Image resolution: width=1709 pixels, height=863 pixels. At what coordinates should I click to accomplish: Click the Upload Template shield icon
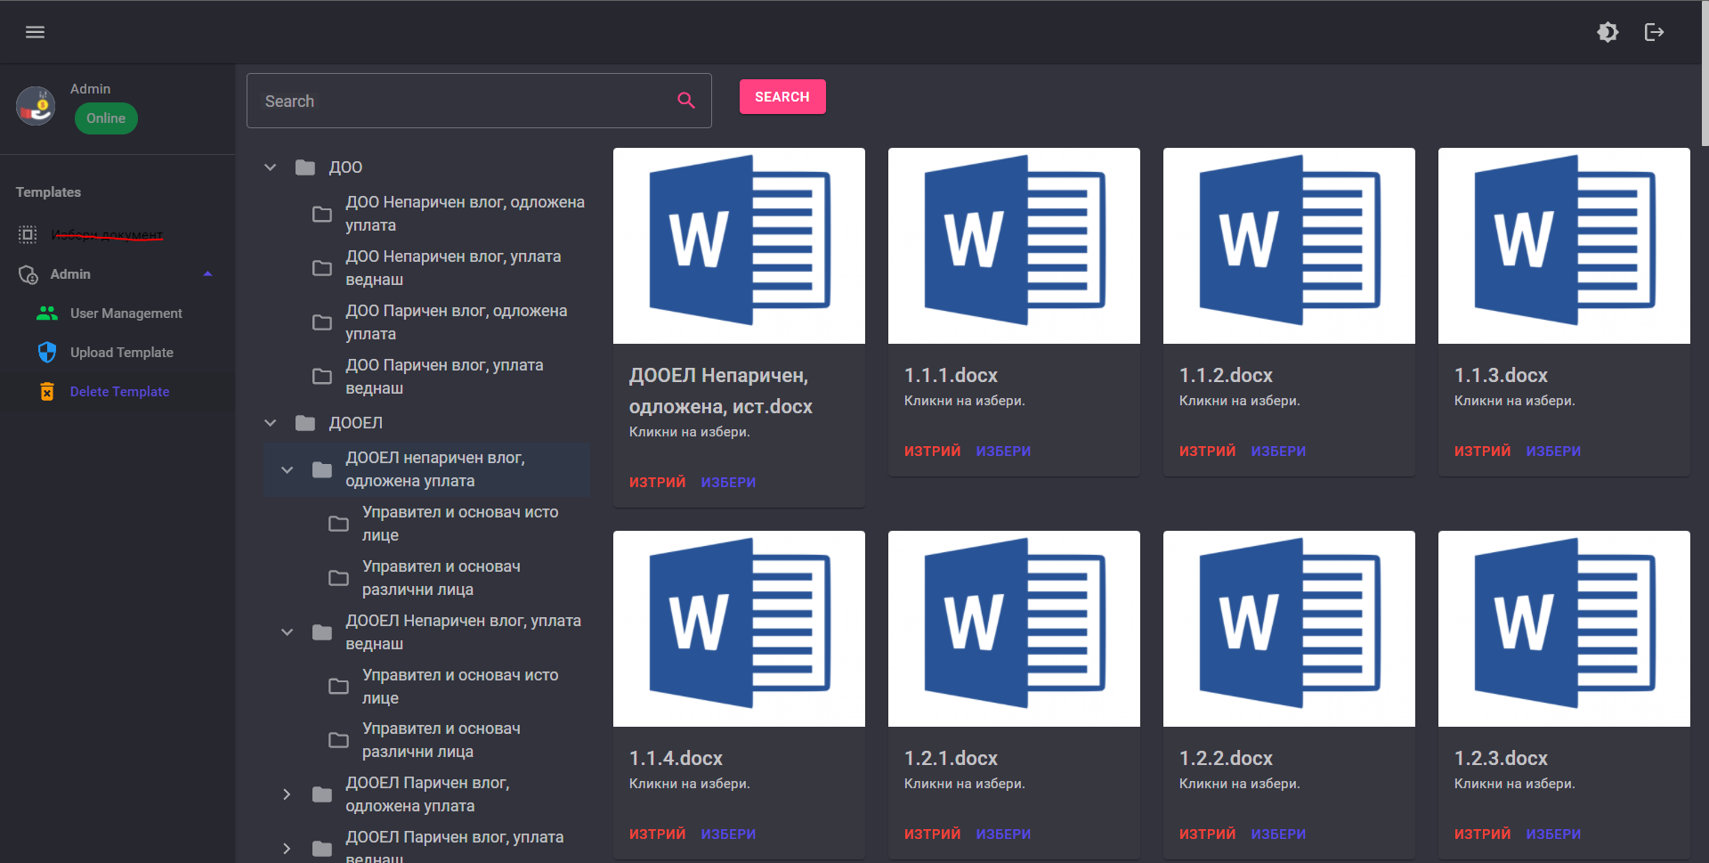(47, 352)
